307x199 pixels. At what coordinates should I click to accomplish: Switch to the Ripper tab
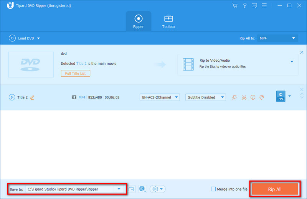(139, 21)
